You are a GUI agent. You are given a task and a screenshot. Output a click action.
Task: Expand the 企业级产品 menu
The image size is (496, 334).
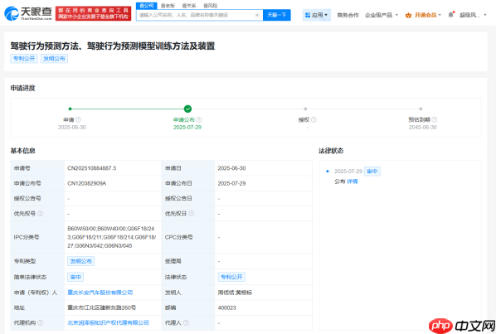click(x=382, y=15)
